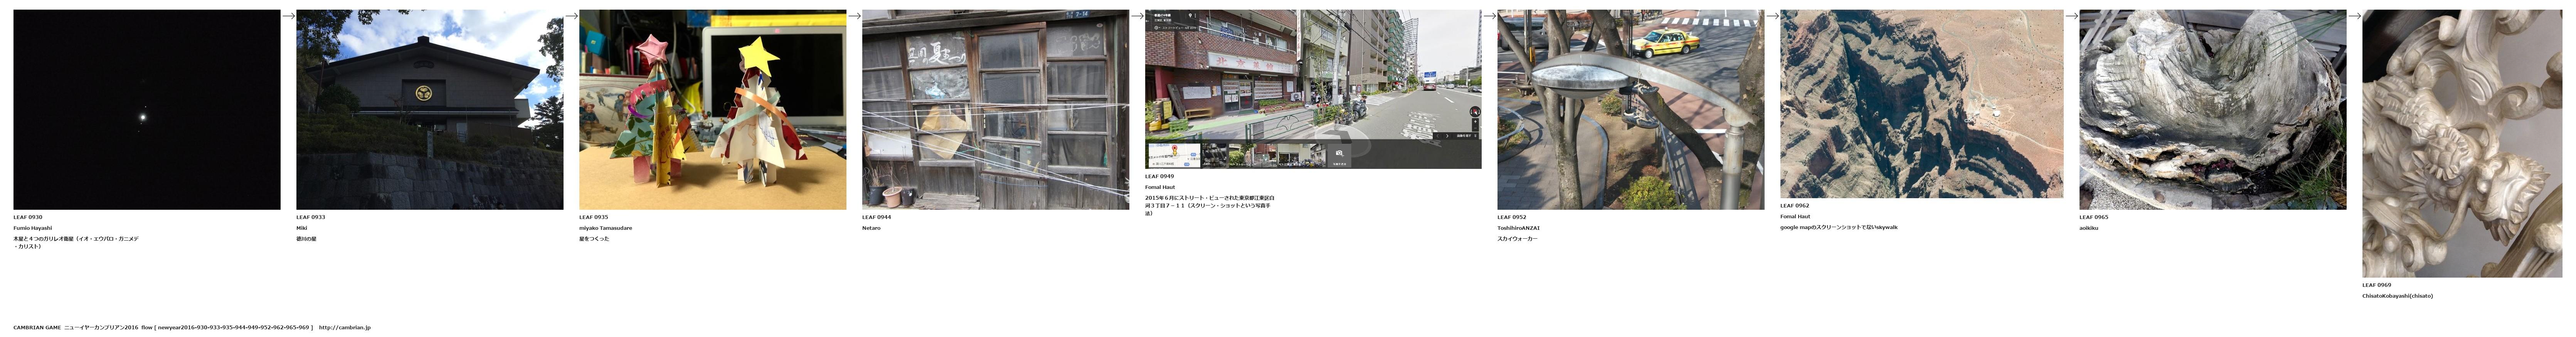
Task: Click author name Fumio Hayashi
Action: tap(32, 228)
